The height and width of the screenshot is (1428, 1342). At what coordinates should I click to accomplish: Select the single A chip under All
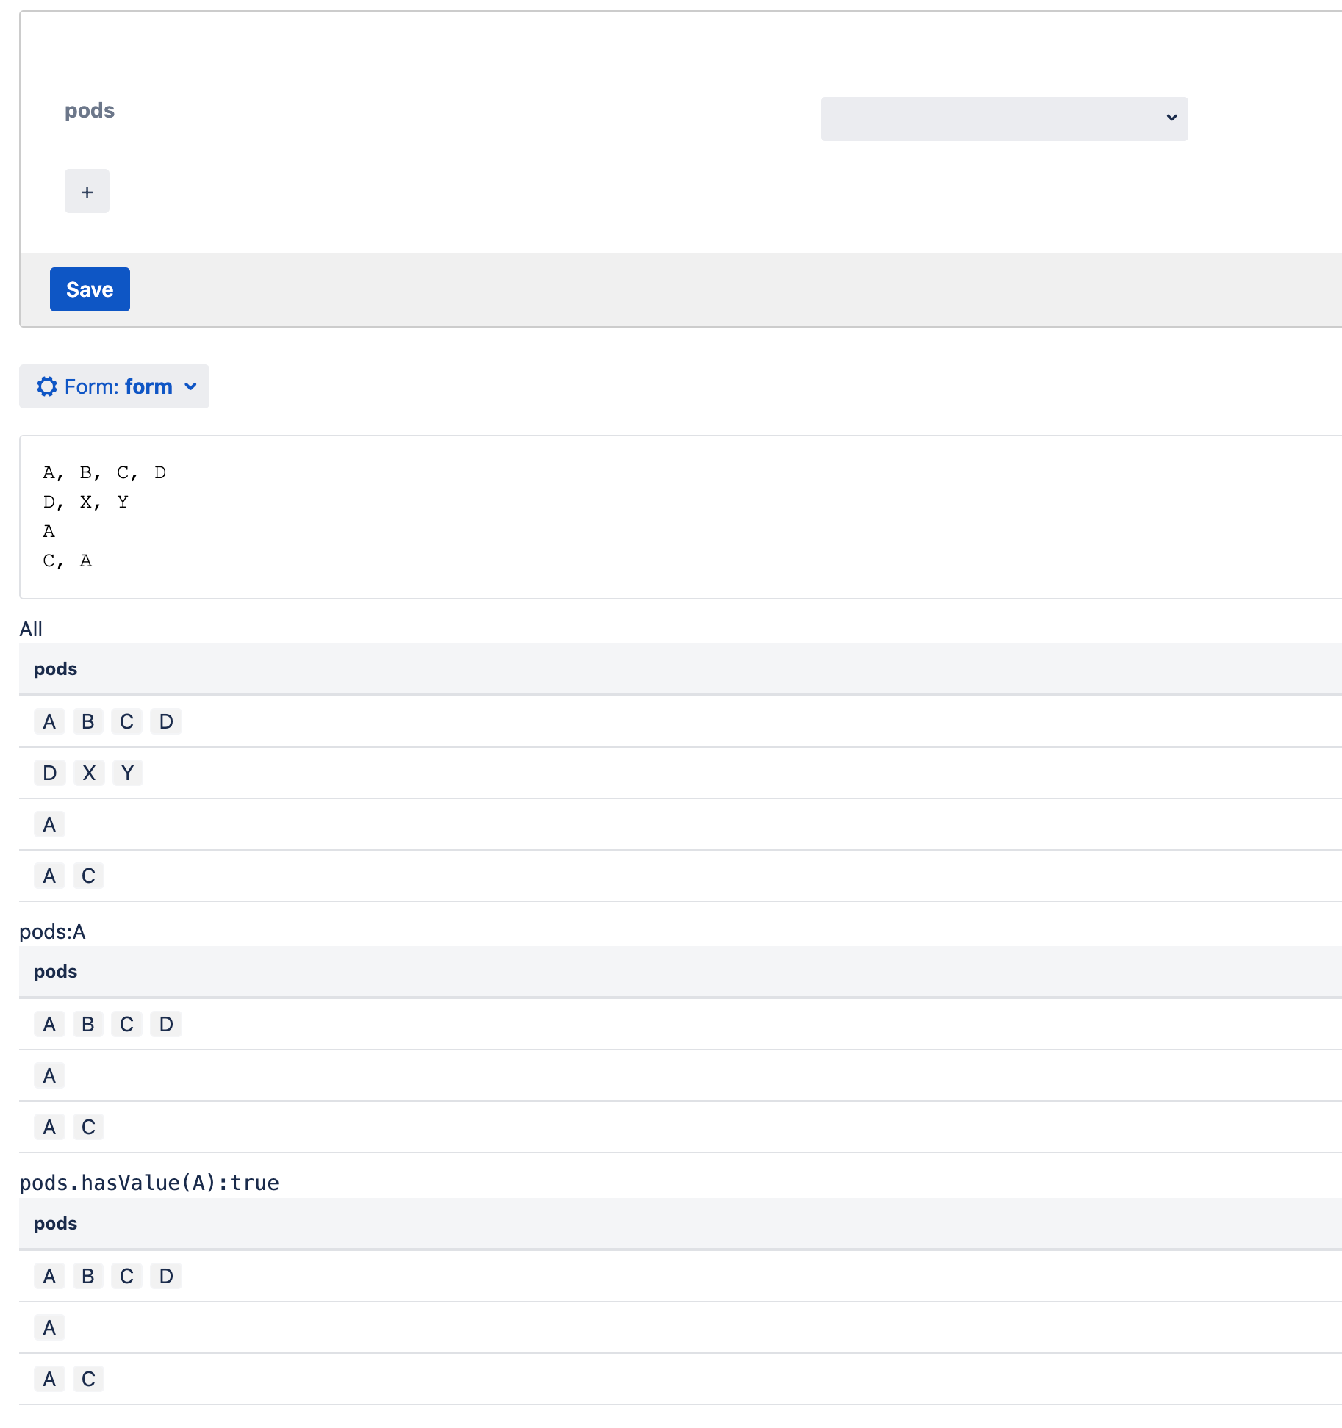pos(49,823)
